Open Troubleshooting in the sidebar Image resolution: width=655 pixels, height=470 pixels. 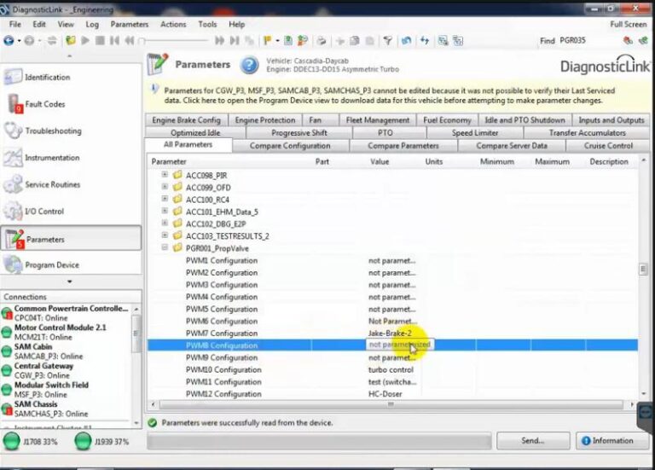coord(71,131)
